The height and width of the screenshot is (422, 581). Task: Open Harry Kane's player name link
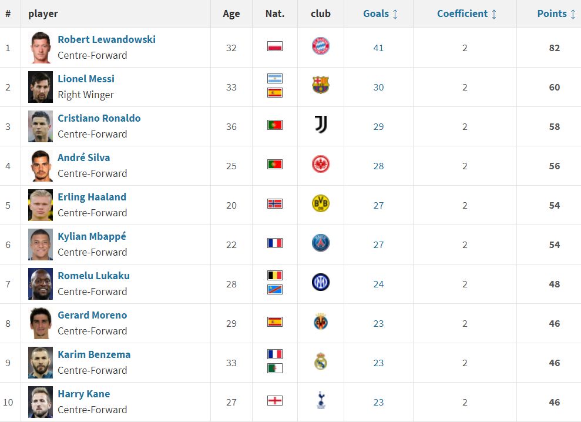[x=84, y=394]
